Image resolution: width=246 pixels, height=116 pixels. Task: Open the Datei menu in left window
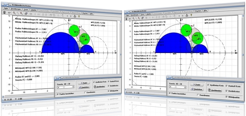6,8
